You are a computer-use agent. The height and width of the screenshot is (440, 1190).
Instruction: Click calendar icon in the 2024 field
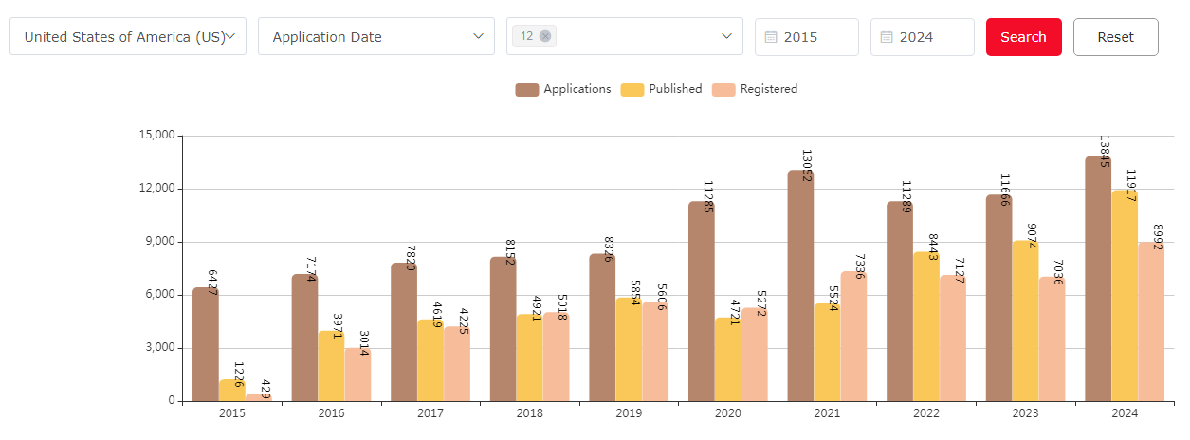[x=887, y=37]
